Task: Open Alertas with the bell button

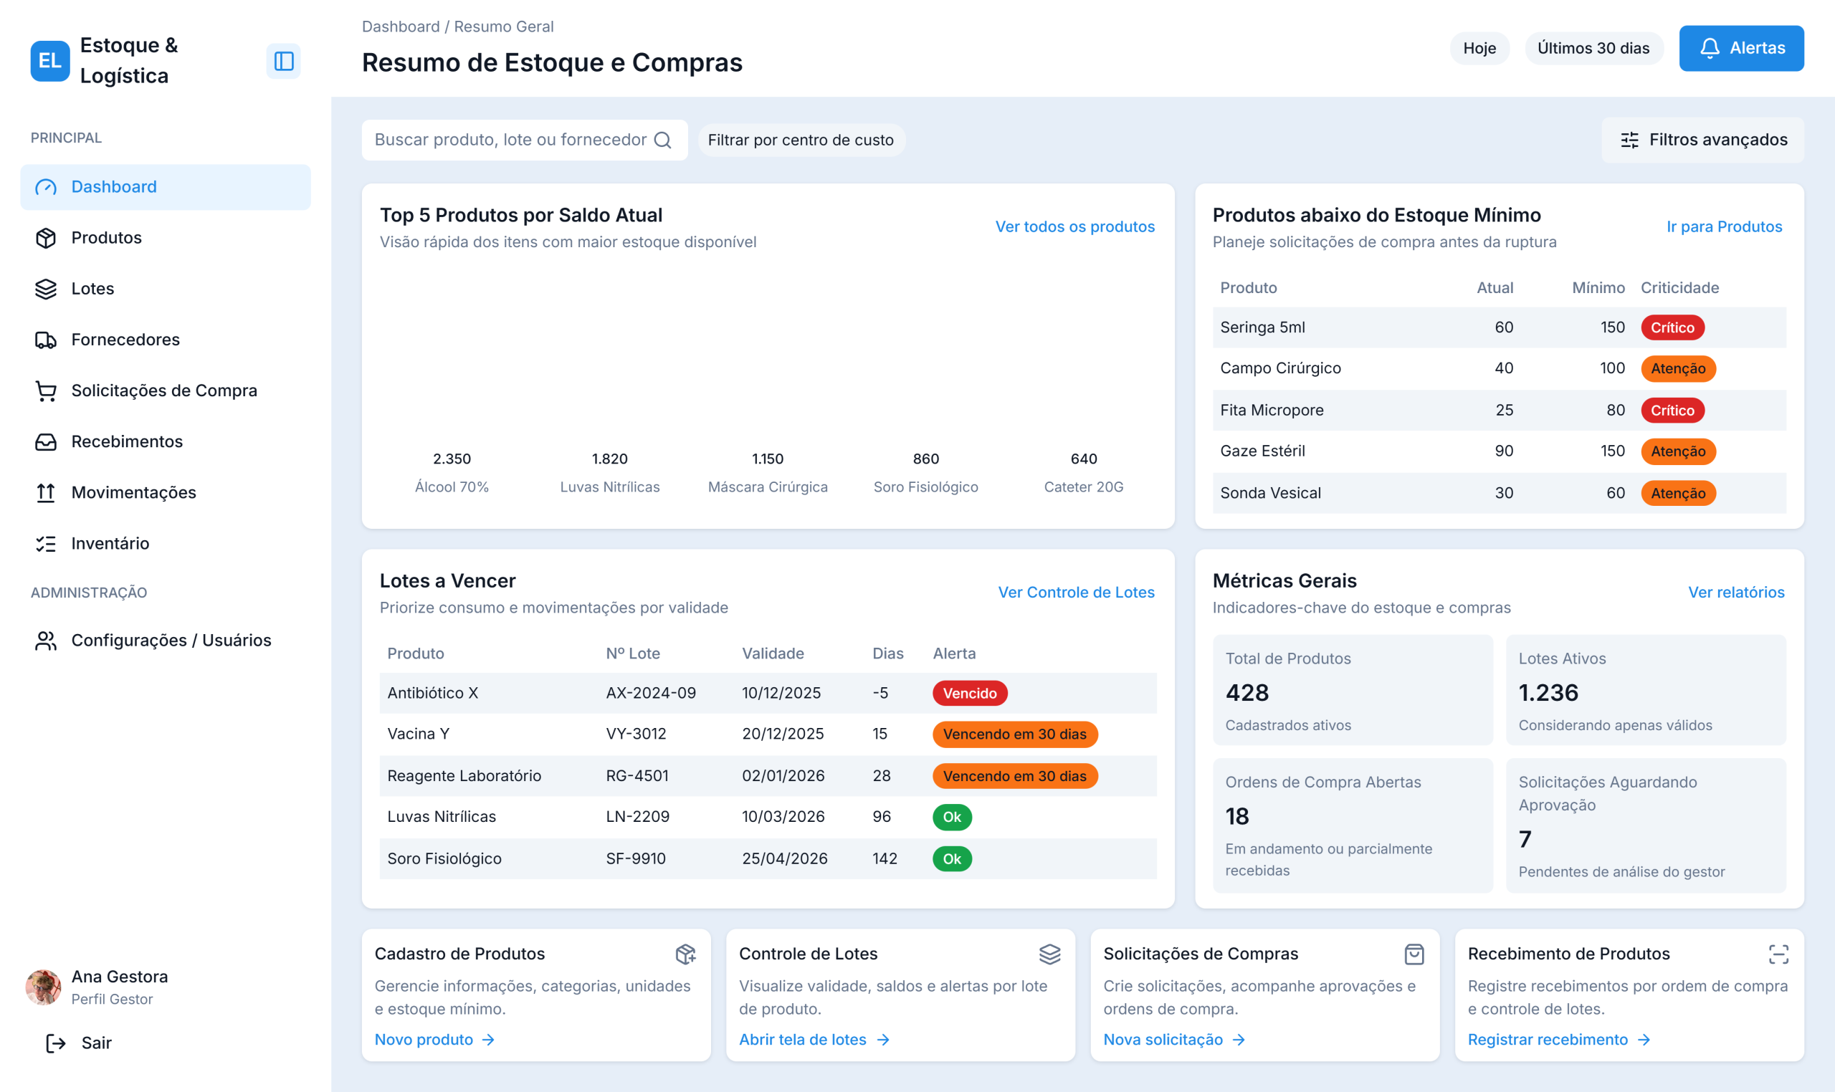Action: [x=1741, y=49]
